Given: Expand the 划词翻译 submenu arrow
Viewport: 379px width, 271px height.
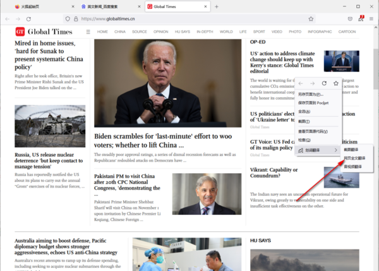Looking at the screenshot, I should pos(336,150).
